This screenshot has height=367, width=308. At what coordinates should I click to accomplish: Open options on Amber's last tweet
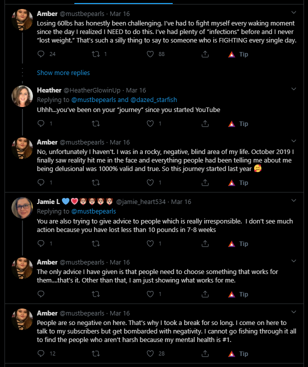point(294,312)
